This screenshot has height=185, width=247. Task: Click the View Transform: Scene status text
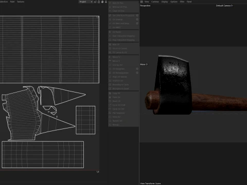click(150, 183)
